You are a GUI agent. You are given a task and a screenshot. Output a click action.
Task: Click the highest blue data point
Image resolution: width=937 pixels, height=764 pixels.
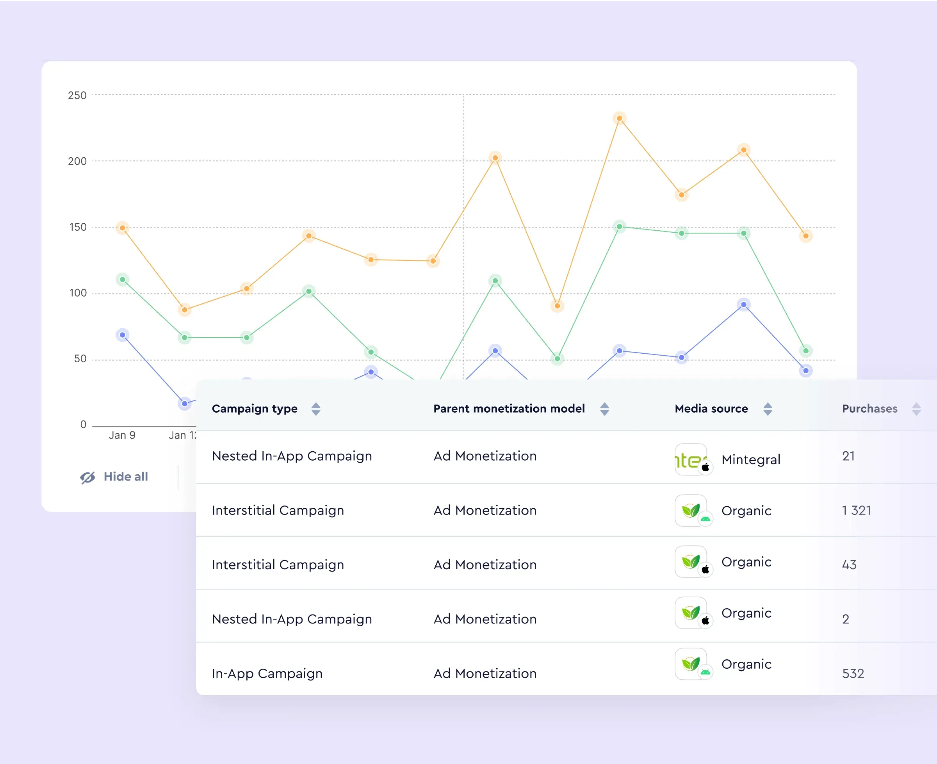coord(743,305)
